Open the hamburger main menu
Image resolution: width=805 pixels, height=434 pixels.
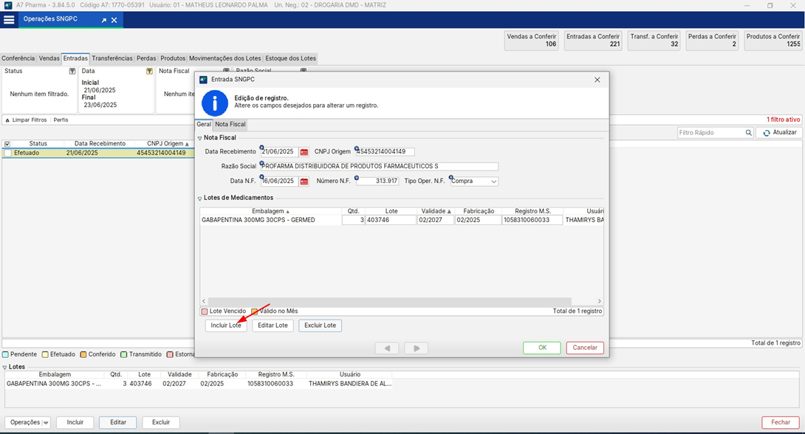click(9, 20)
